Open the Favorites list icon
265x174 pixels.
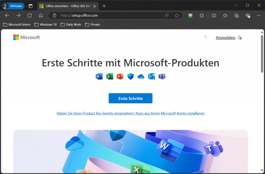pyautogui.click(x=225, y=15)
